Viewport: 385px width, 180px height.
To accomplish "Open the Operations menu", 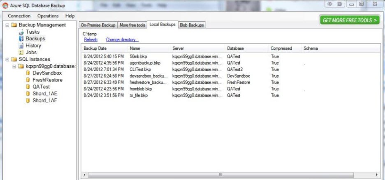I will click(48, 16).
